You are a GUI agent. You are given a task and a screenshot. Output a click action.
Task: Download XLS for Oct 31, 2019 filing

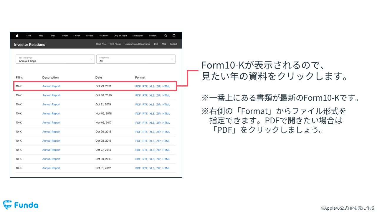(152, 105)
